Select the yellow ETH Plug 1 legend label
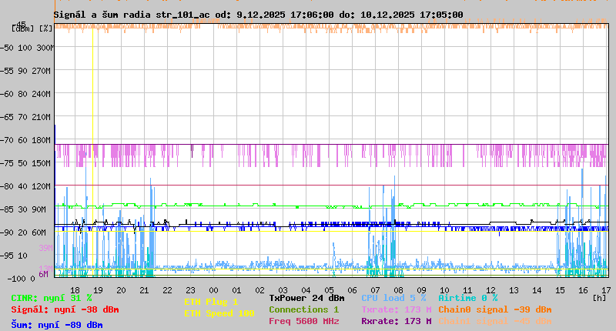 click(x=211, y=302)
